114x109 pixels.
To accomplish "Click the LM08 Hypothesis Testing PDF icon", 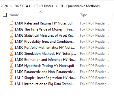I will coord(12,65).
